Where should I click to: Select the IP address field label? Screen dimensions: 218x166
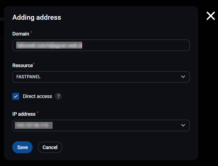(x=24, y=114)
